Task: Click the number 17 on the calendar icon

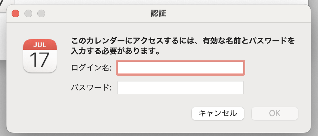Action: click(40, 60)
